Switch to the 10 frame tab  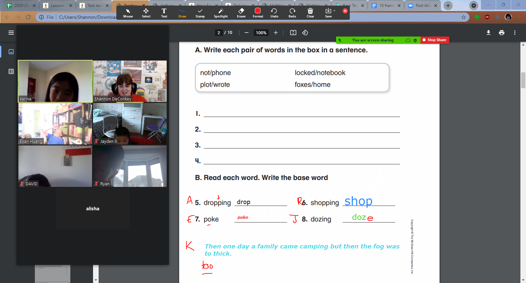pos(387,6)
